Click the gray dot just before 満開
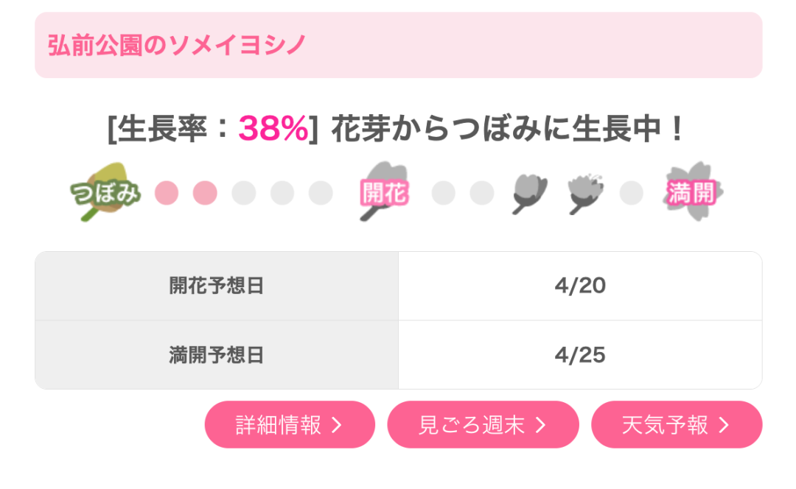Screen dimensions: 796x489 click(632, 193)
